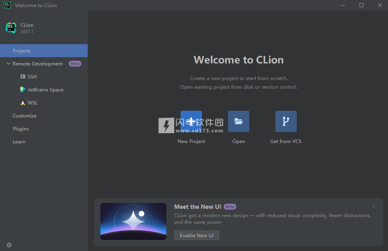Click the Meet the New UI heading
The image size is (388, 251).
[198, 206]
